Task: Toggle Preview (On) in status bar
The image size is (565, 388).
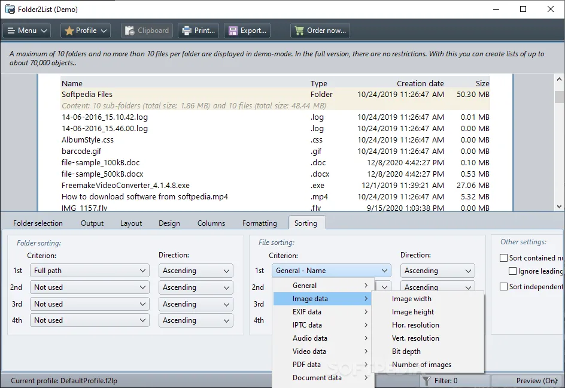Action: click(x=536, y=381)
